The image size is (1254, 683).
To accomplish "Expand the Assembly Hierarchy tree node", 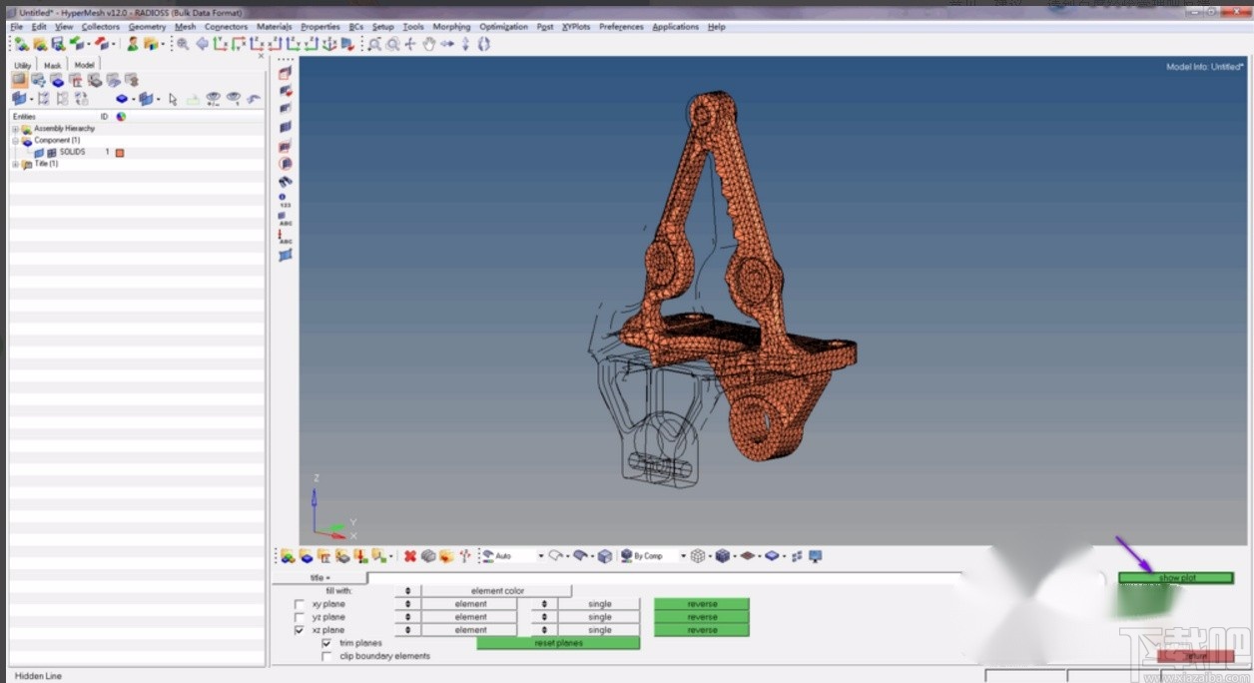I will pos(15,129).
